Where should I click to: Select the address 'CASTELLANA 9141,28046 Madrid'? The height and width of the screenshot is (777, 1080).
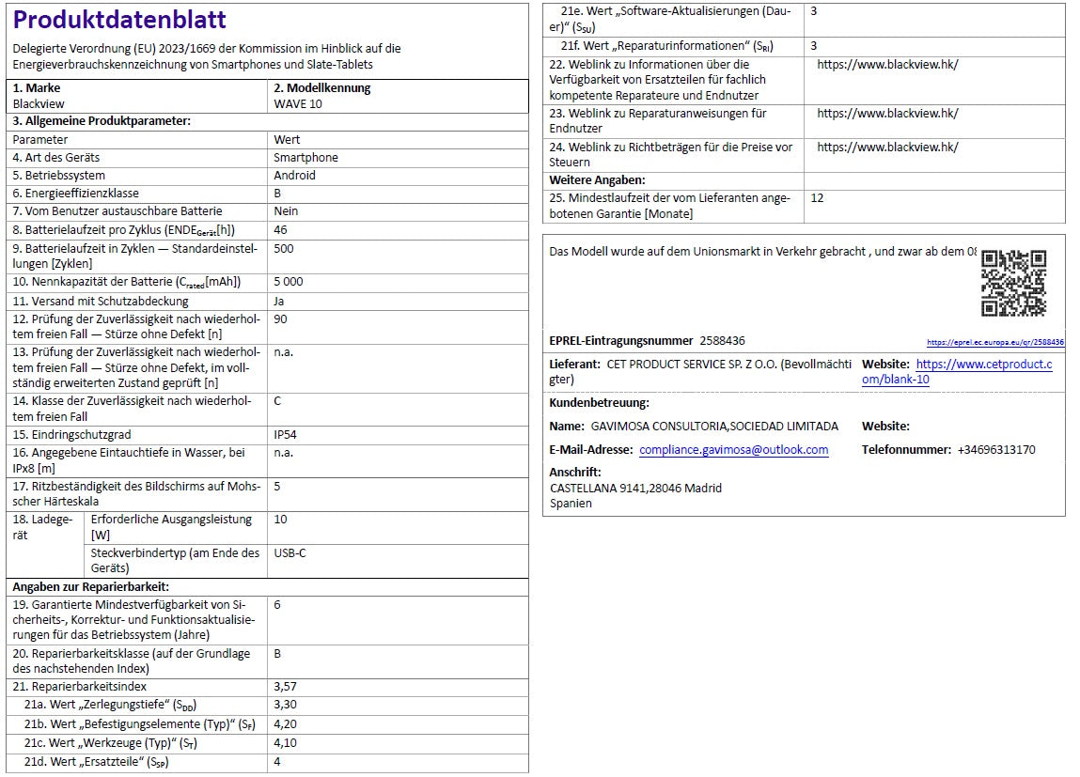click(x=635, y=488)
